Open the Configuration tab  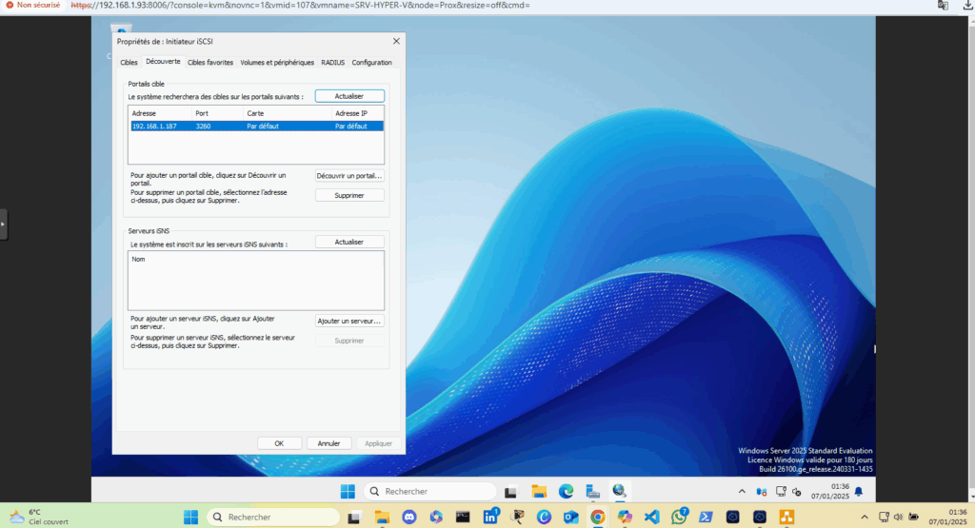pos(372,62)
